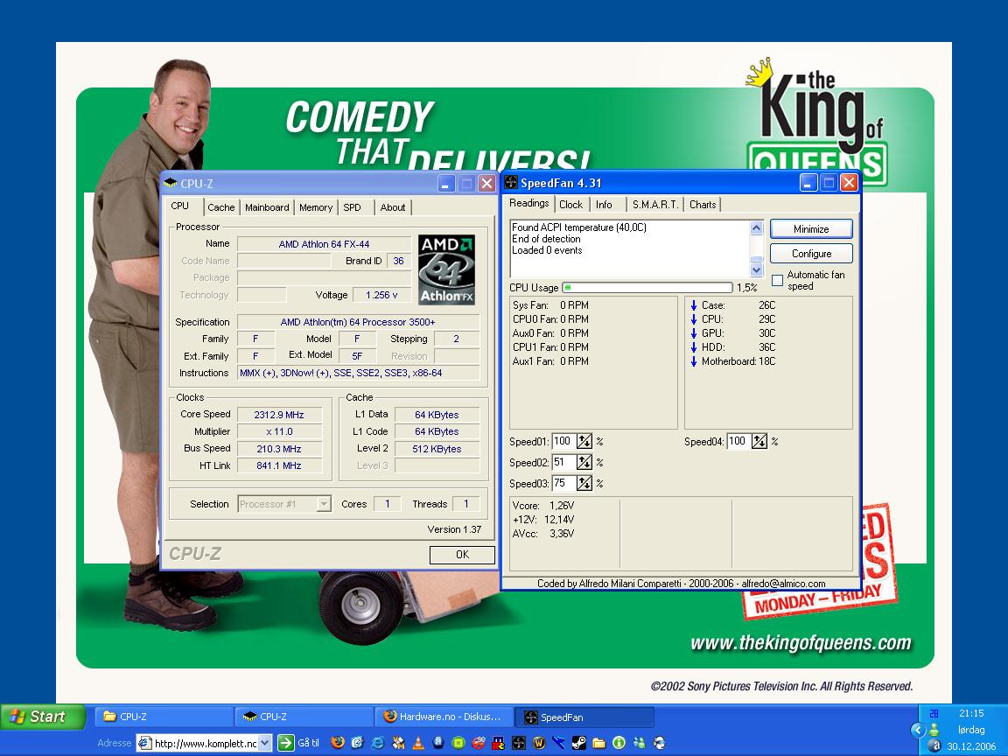Screen dimensions: 1008x756
Task: Click the blue arrow beside Case temperature
Action: (x=694, y=305)
